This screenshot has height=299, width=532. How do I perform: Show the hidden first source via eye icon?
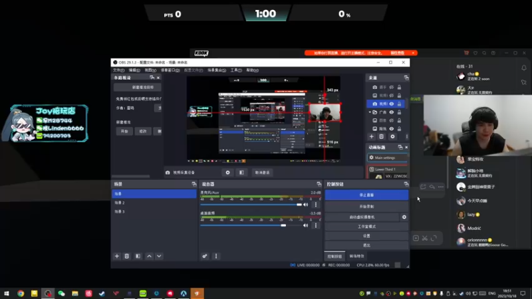click(x=392, y=88)
